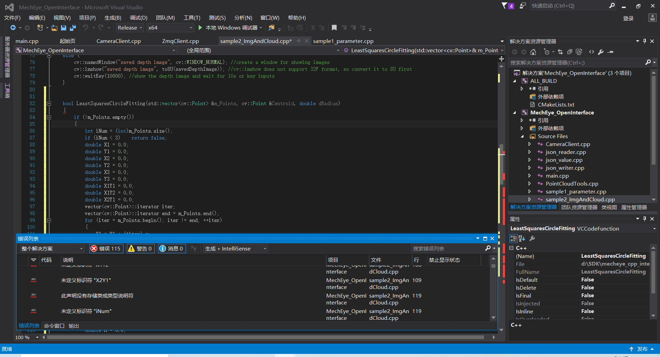The width and height of the screenshot is (660, 357).
Task: Collapse the code fold at line 82
Action: pyautogui.click(x=49, y=103)
